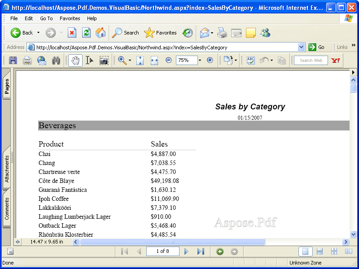Open the Mail envelope icon
The width and height of the screenshot is (359, 269).
coord(205,33)
